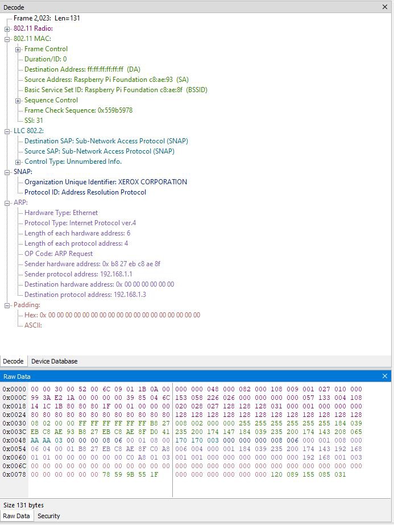This screenshot has height=525, width=394.
Task: Select the Raw Data tab
Action: (16, 516)
